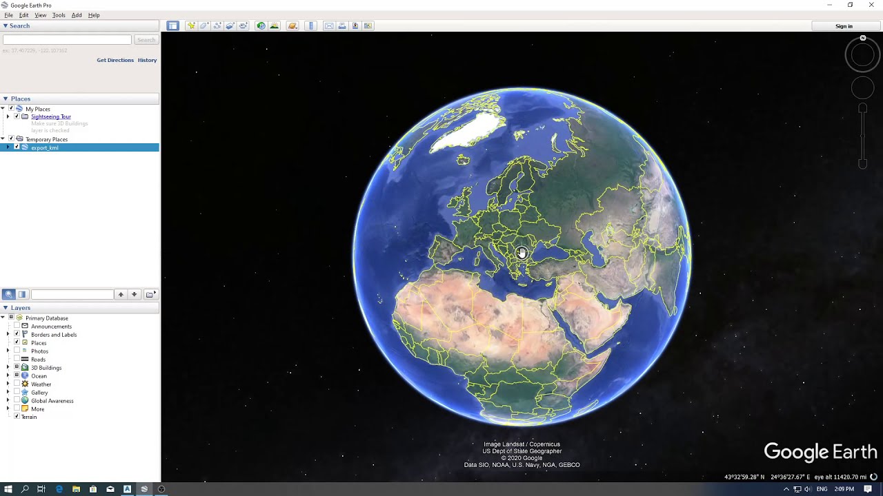The image size is (883, 496).
Task: Toggle sunlight across the landscape
Action: 275,26
